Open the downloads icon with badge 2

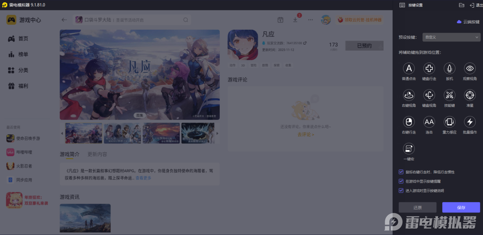[295, 20]
